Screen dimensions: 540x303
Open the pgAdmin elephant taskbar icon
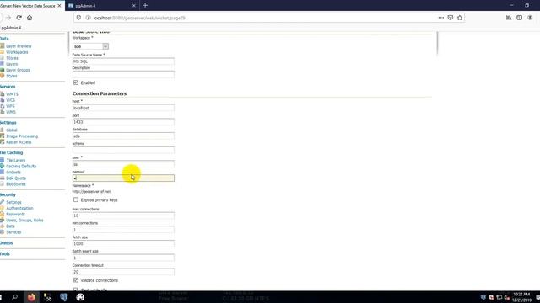tap(64, 297)
